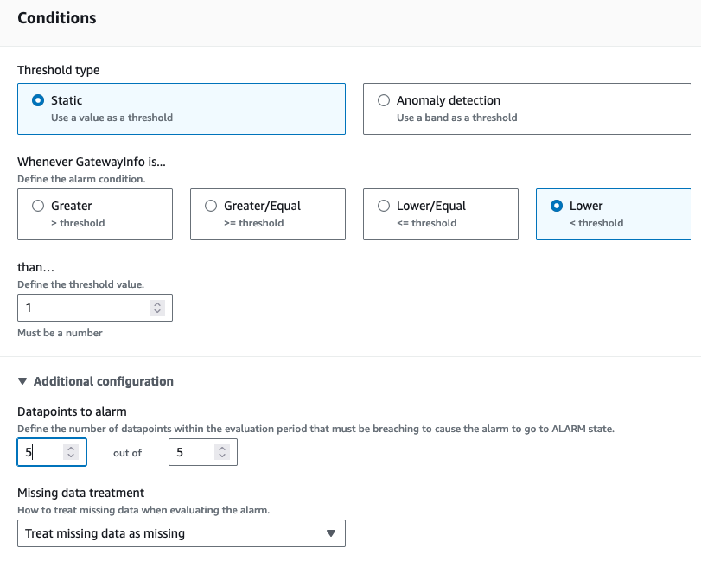Click the dropdown arrow on missing data treatment
The width and height of the screenshot is (701, 561).
coord(331,533)
